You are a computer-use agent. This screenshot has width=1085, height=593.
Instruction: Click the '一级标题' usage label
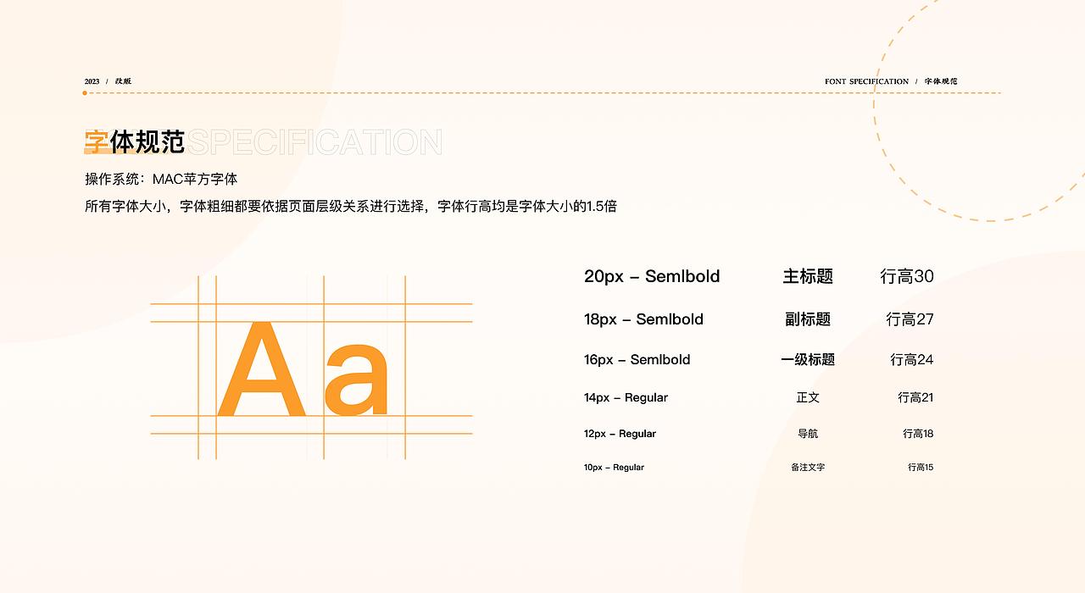pos(808,360)
